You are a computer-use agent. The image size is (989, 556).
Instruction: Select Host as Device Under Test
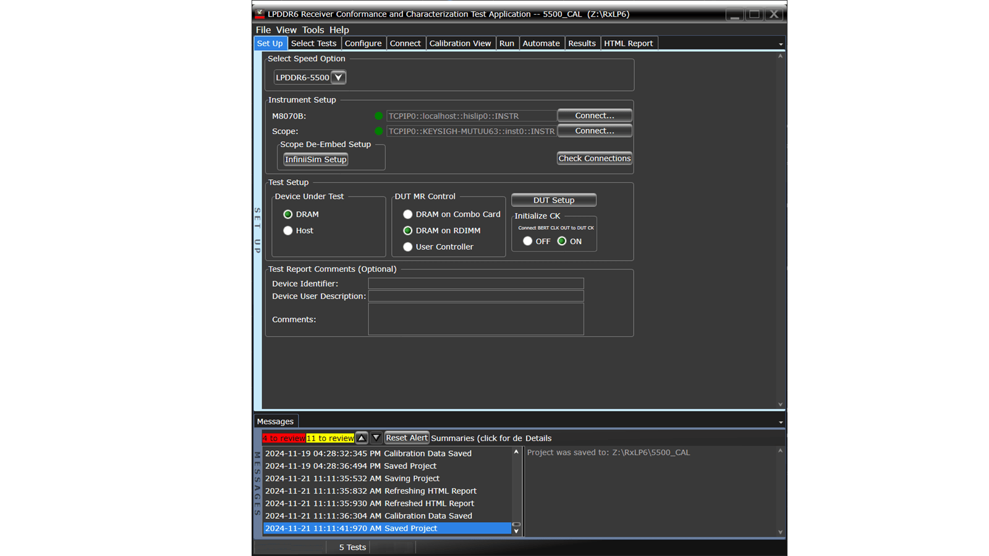288,230
